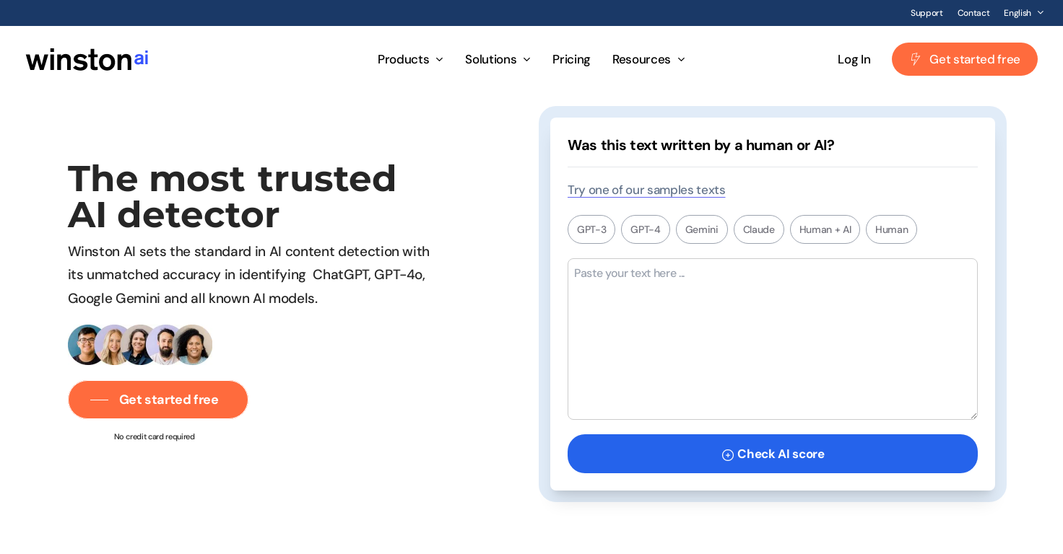Click the Winston AI logo
Viewport: 1063px width, 554px height.
87,59
